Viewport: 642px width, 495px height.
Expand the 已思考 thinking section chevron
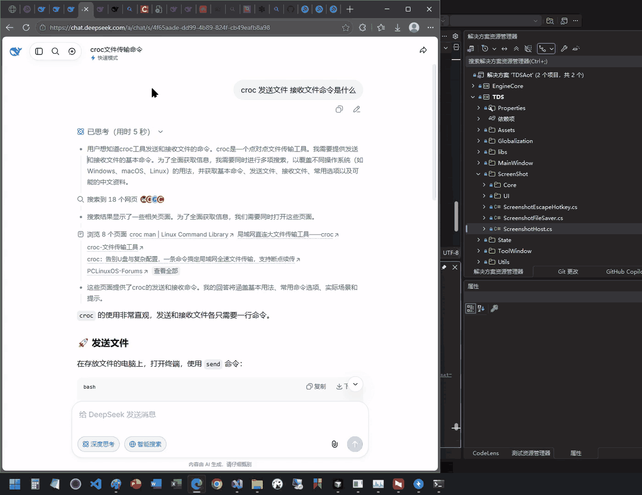pyautogui.click(x=160, y=132)
